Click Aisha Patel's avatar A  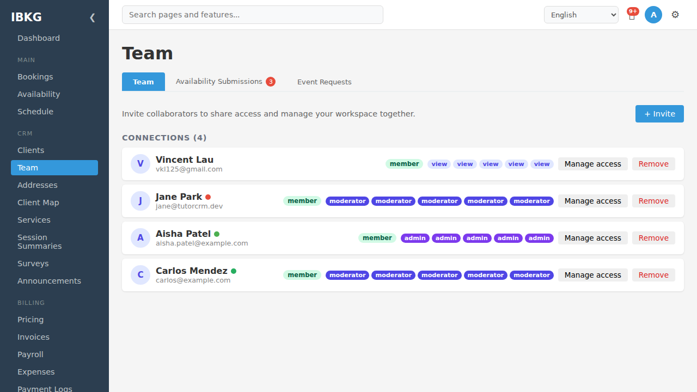click(x=140, y=238)
